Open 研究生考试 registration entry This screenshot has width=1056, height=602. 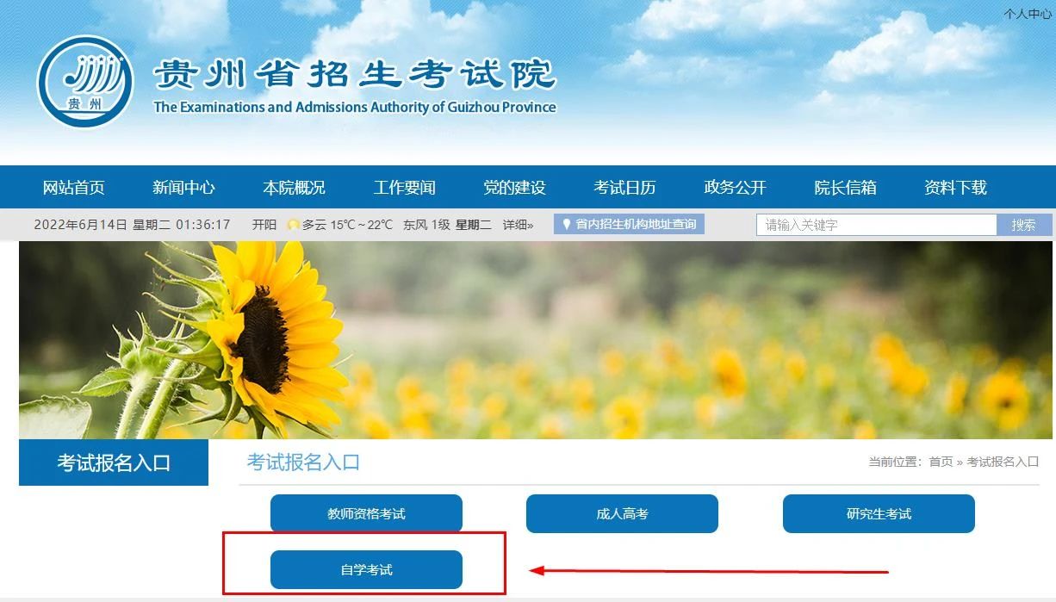pyautogui.click(x=879, y=514)
